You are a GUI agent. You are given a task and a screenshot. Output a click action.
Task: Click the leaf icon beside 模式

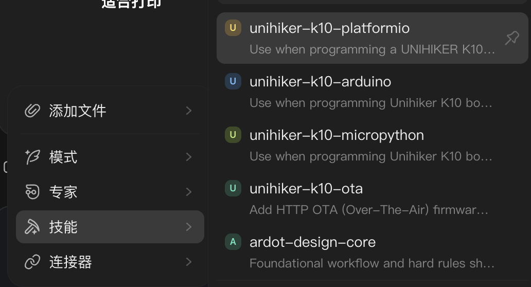[32, 157]
